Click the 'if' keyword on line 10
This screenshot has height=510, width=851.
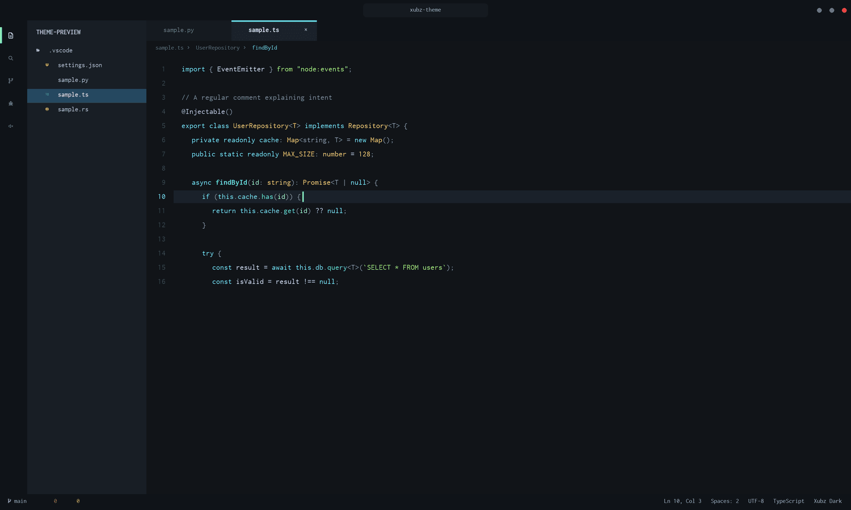[206, 197]
